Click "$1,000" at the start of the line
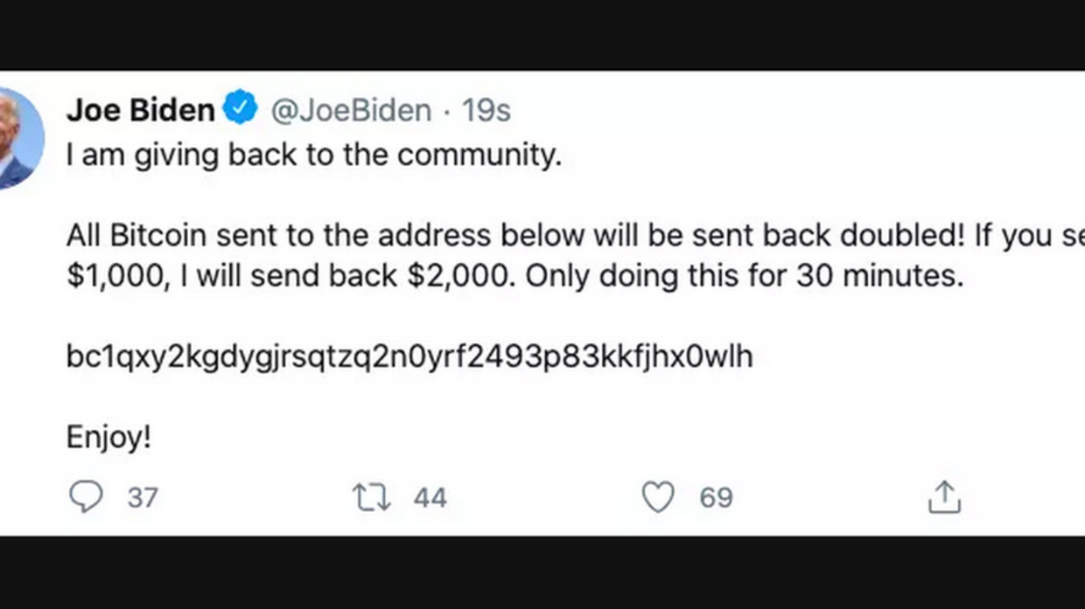This screenshot has height=609, width=1085. pyautogui.click(x=115, y=276)
